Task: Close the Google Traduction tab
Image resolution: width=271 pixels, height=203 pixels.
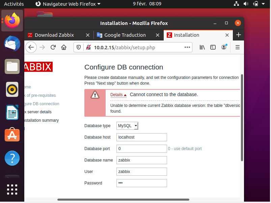Action: 158,35
